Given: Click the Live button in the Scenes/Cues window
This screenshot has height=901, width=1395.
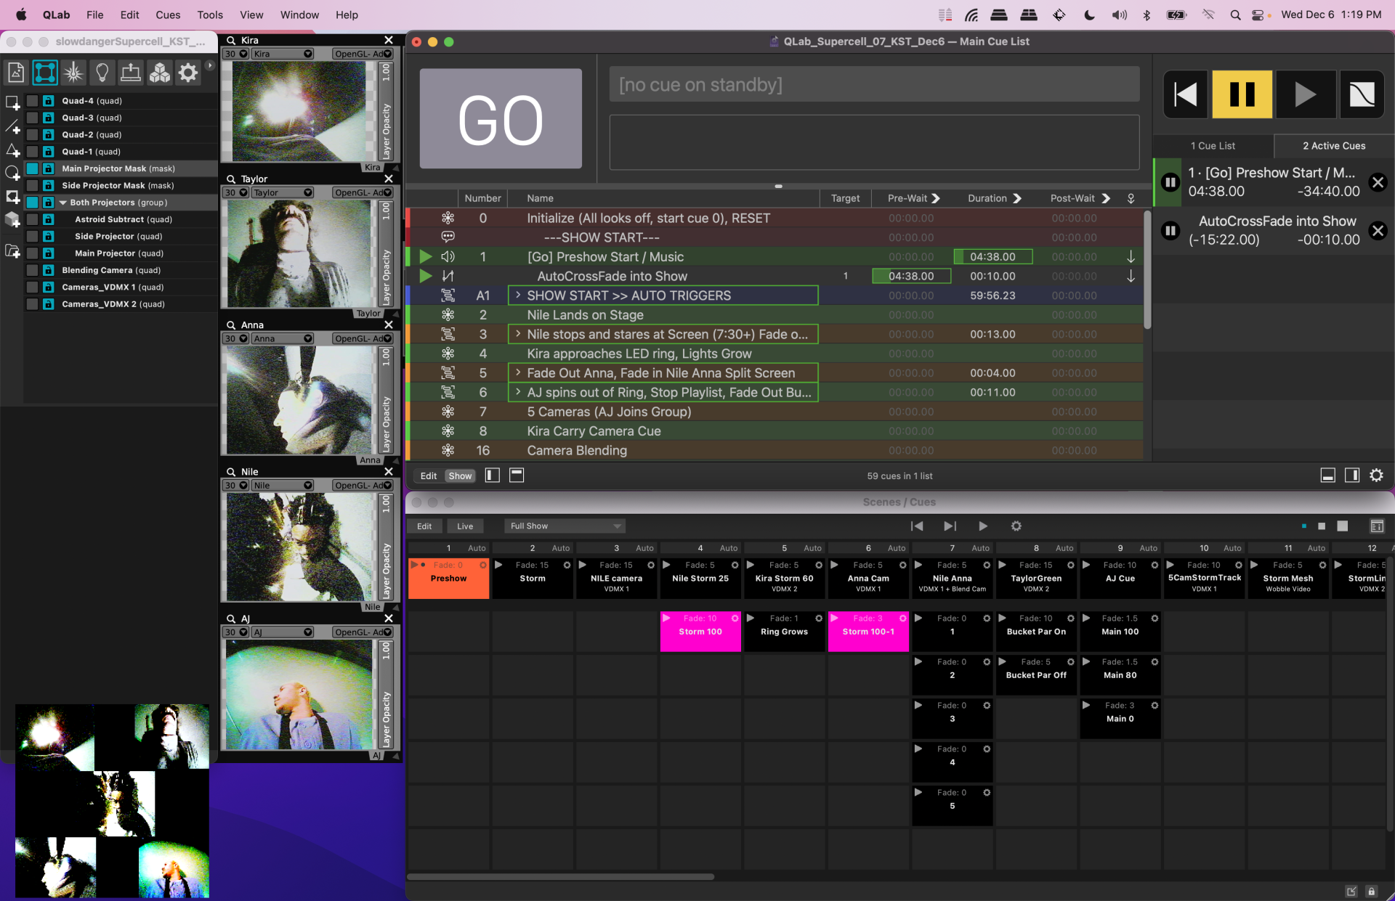Looking at the screenshot, I should pyautogui.click(x=465, y=526).
